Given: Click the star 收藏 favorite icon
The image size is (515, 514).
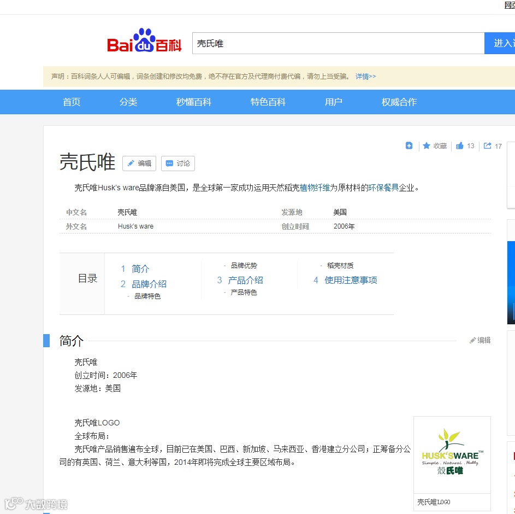Looking at the screenshot, I should click(427, 145).
